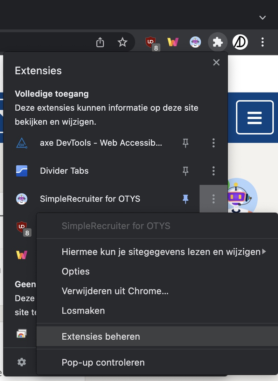This screenshot has height=381, width=278.
Task: Click axe DevTools extension icon in list
Action: click(x=22, y=143)
